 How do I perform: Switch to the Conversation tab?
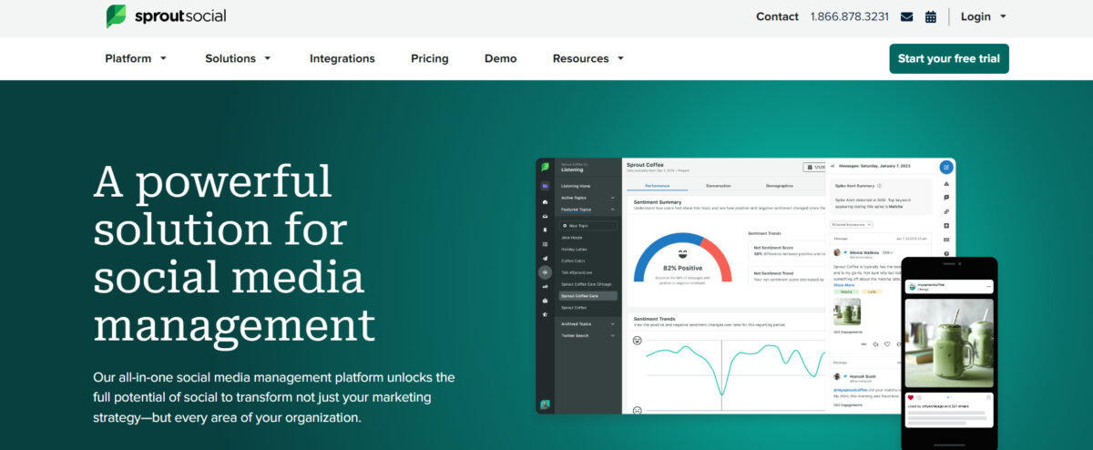[x=718, y=186]
